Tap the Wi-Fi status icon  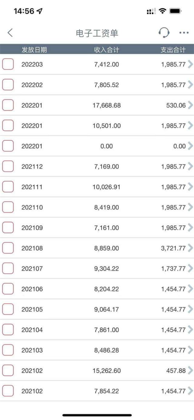[162, 11]
